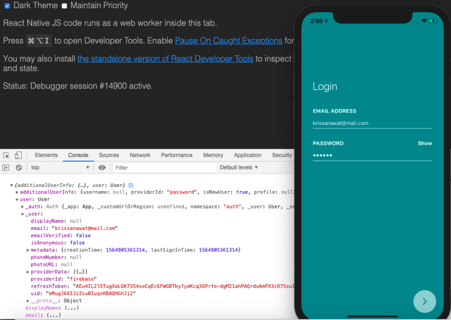Click the providerId "firebase" value
The image size is (451, 320).
click(81, 279)
